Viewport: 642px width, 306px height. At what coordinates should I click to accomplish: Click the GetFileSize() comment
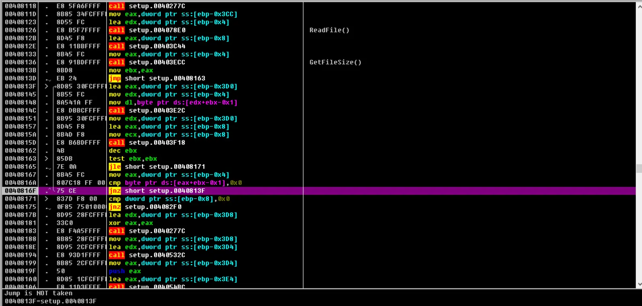(335, 62)
